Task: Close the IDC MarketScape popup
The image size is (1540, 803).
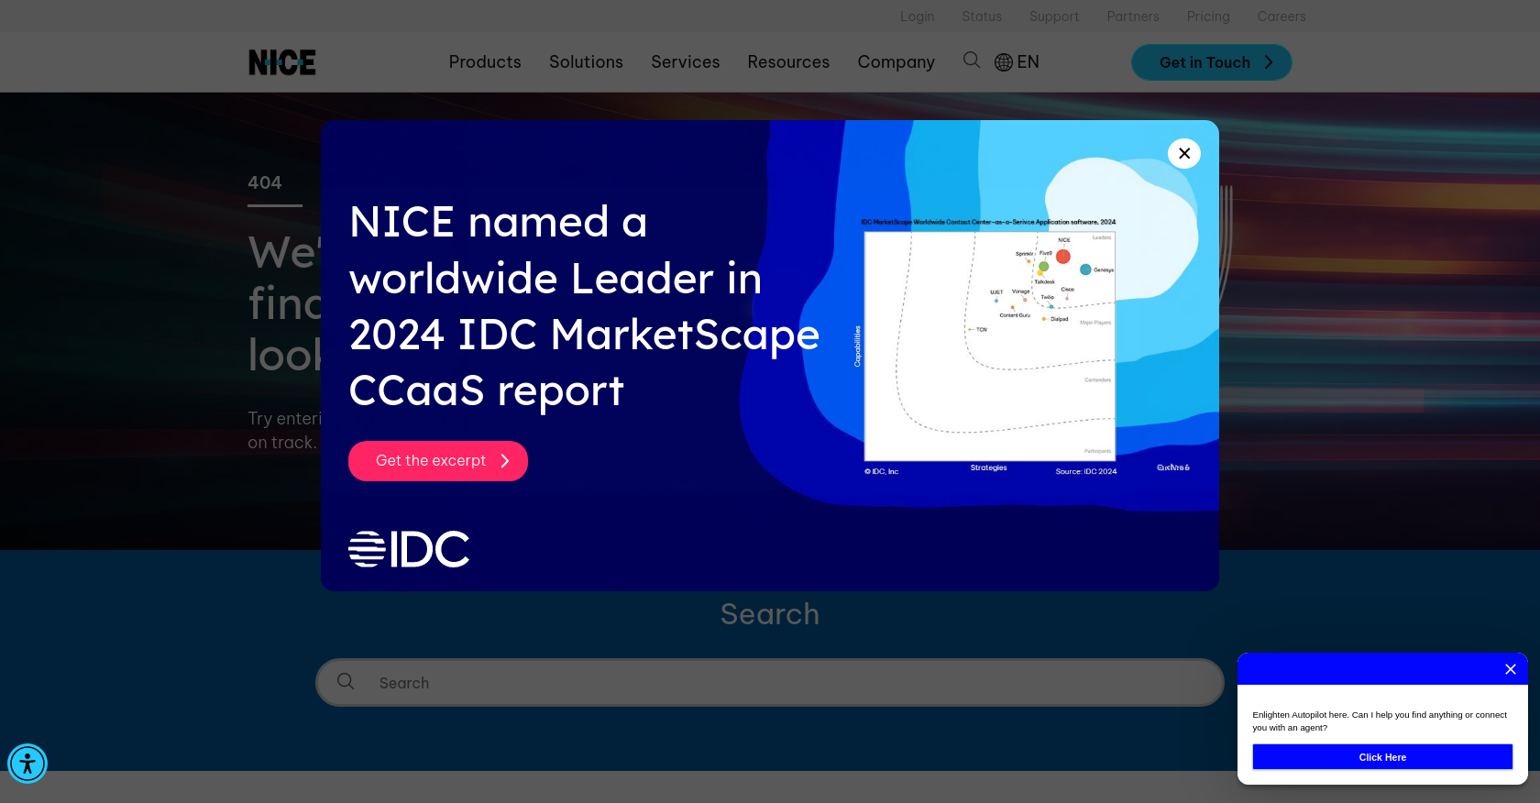Action: (x=1184, y=153)
